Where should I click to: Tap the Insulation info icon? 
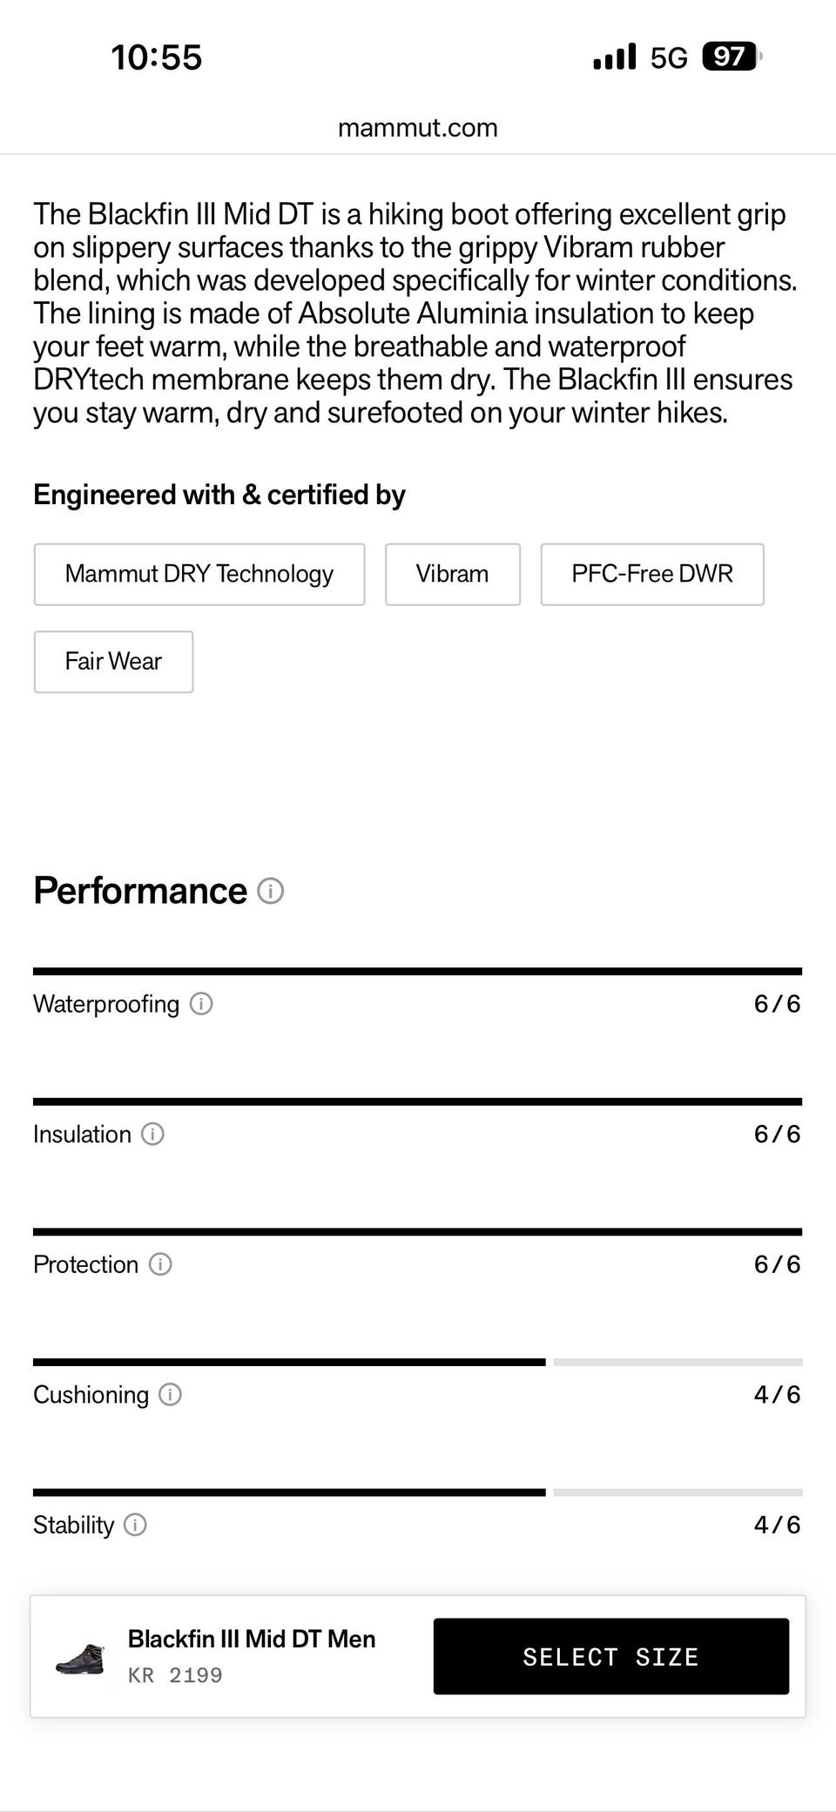pyautogui.click(x=152, y=1134)
